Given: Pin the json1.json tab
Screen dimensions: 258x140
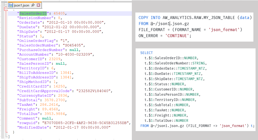Looking at the screenshot, I should click(x=33, y=5).
